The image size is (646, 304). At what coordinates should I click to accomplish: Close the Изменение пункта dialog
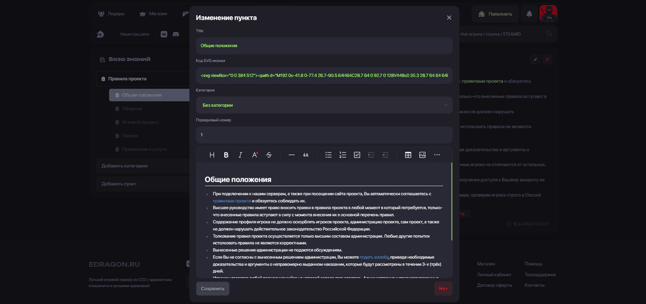pyautogui.click(x=449, y=18)
